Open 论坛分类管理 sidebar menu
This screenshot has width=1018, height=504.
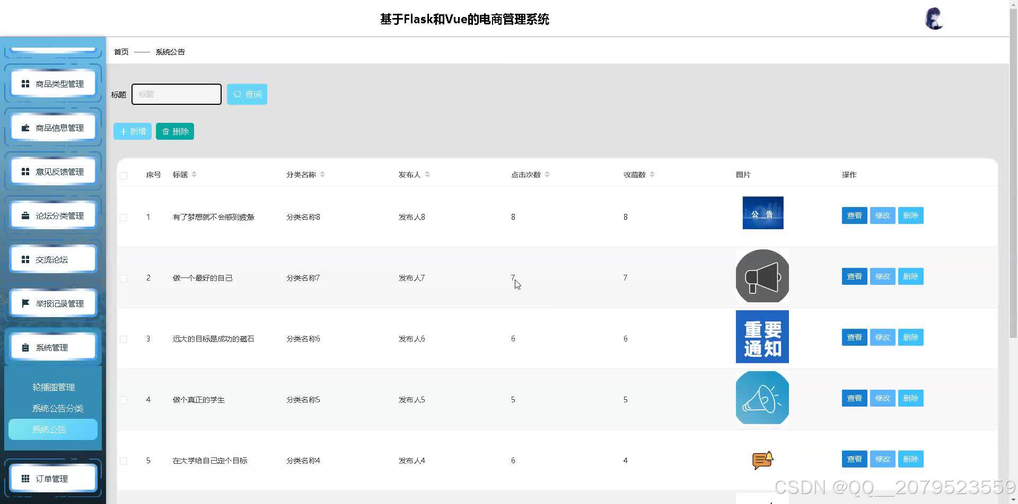[53, 215]
